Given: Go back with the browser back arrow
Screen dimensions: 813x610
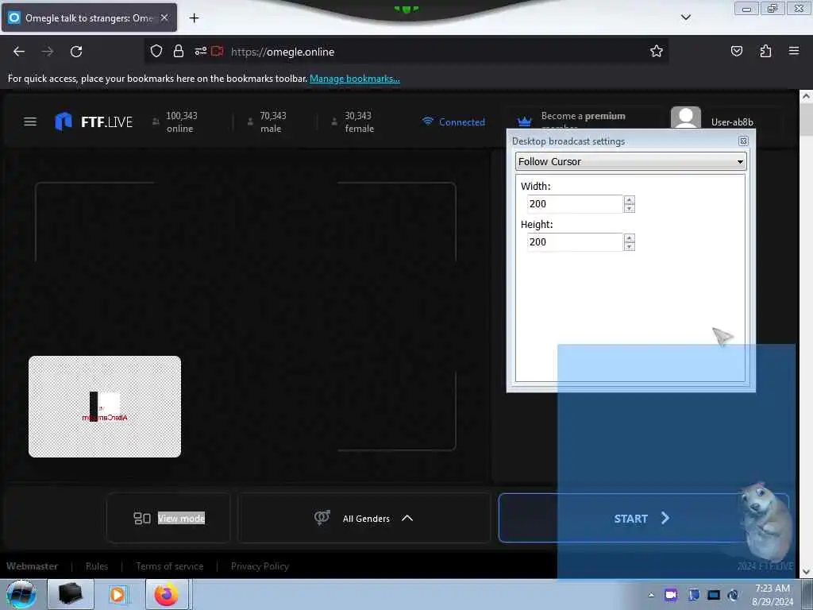Looking at the screenshot, I should [x=19, y=52].
